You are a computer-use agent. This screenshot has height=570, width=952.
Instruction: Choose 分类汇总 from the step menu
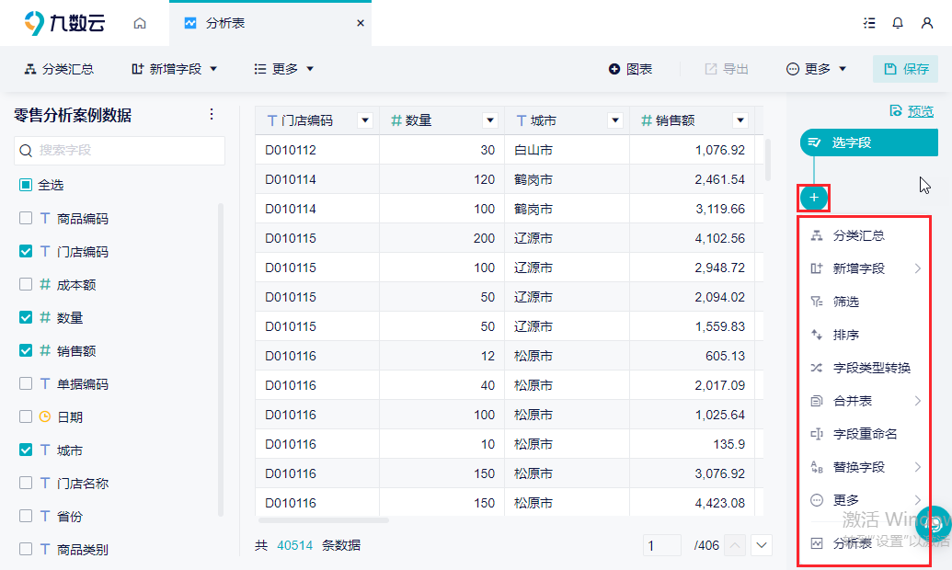tap(864, 235)
